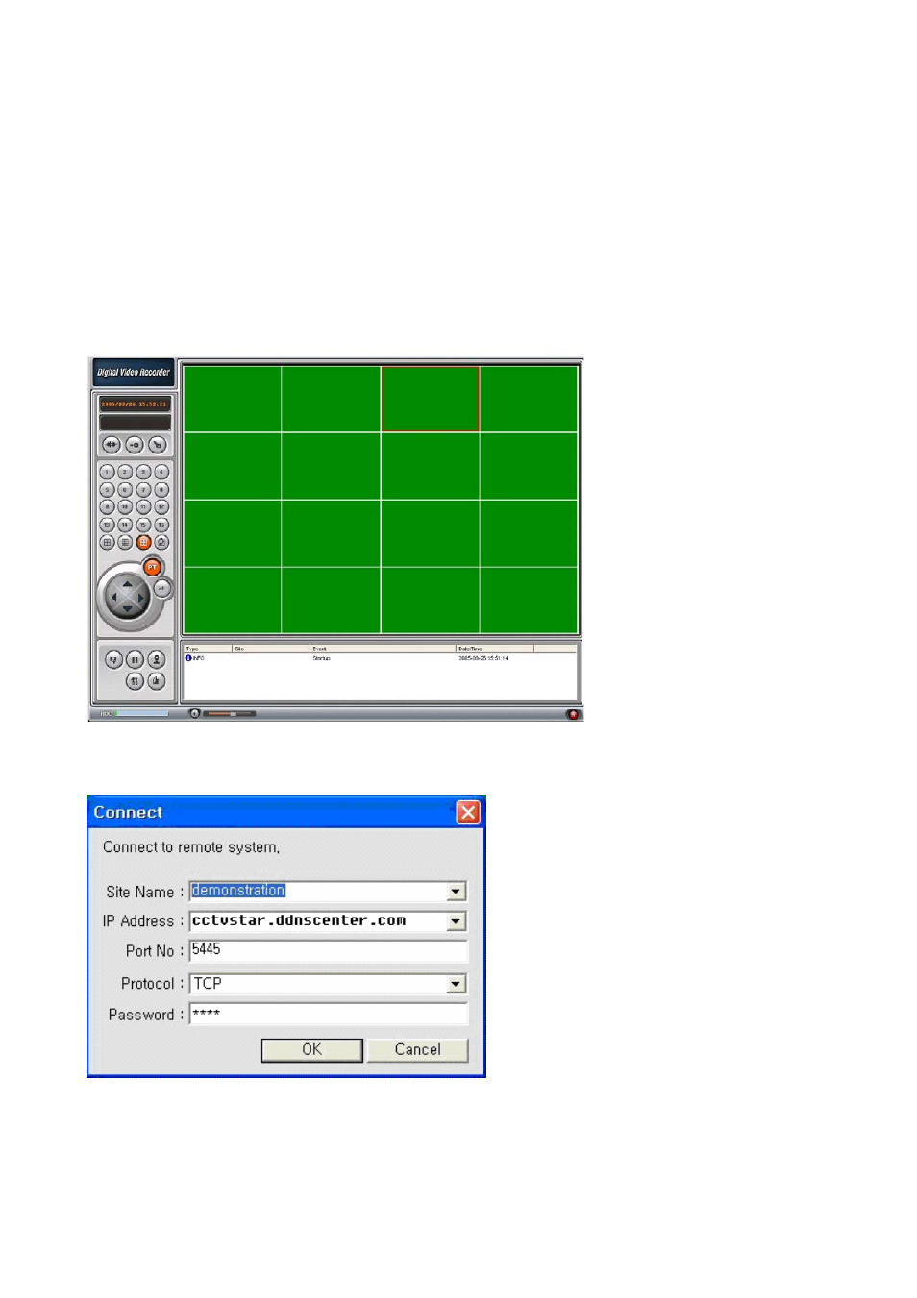
Task: Select camera channel 12 button
Action: [161, 507]
